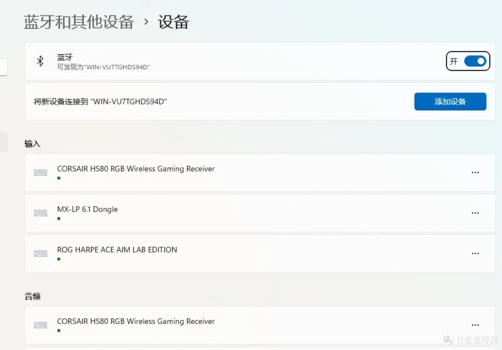This screenshot has width=502, height=350.
Task: Click connected status dot under MX-LP 6.1 Dongle
Action: coord(59,219)
